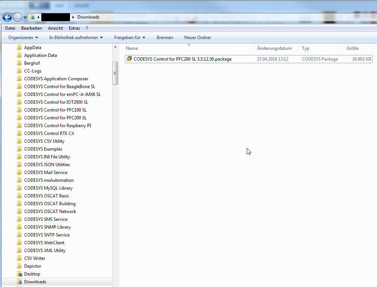Click the Downloads folder icon in sidebar
This screenshot has height=287, width=377.
[19, 282]
